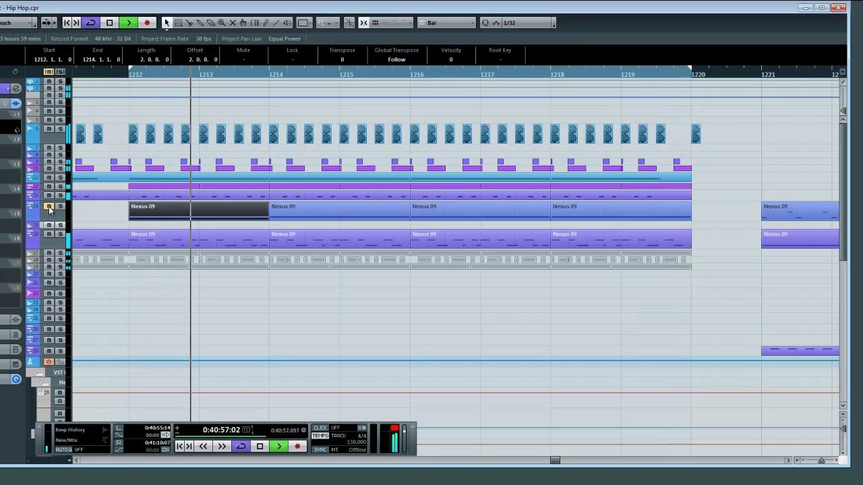The width and height of the screenshot is (863, 485).
Task: Select the Range Selection tool
Action: [x=178, y=23]
